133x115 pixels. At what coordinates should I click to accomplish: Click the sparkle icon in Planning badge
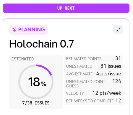click(x=14, y=30)
